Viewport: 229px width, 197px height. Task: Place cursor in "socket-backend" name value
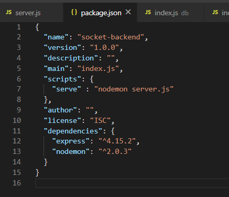(111, 37)
